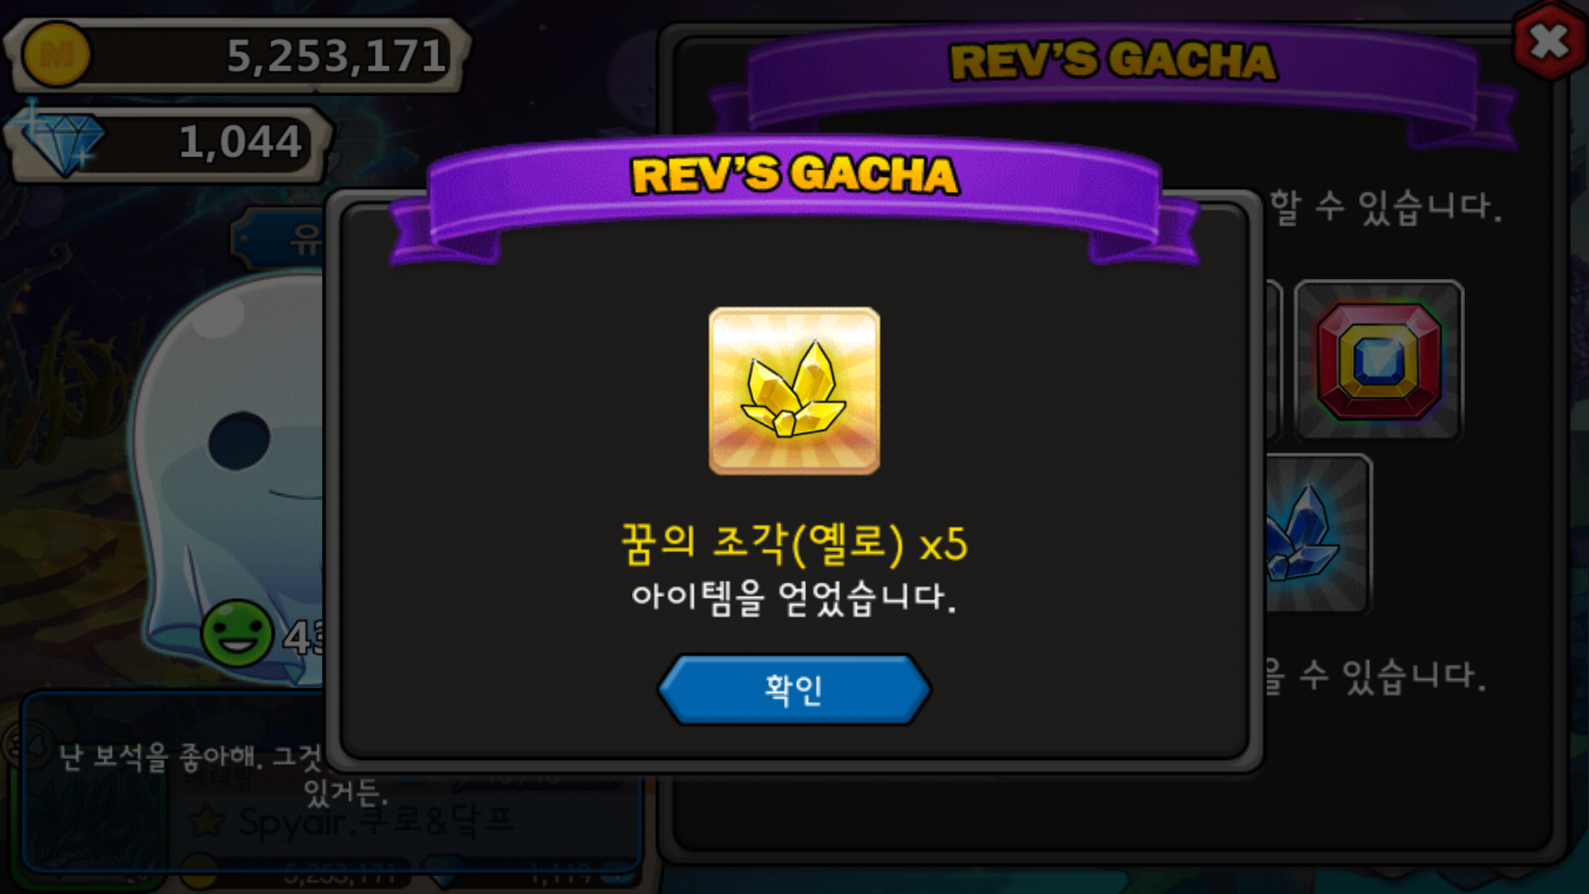Select the blue crystal shard reward icon

click(1316, 534)
